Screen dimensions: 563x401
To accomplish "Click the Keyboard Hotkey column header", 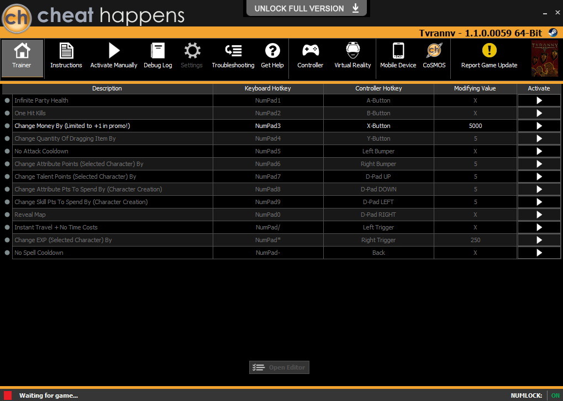I will pyautogui.click(x=268, y=88).
